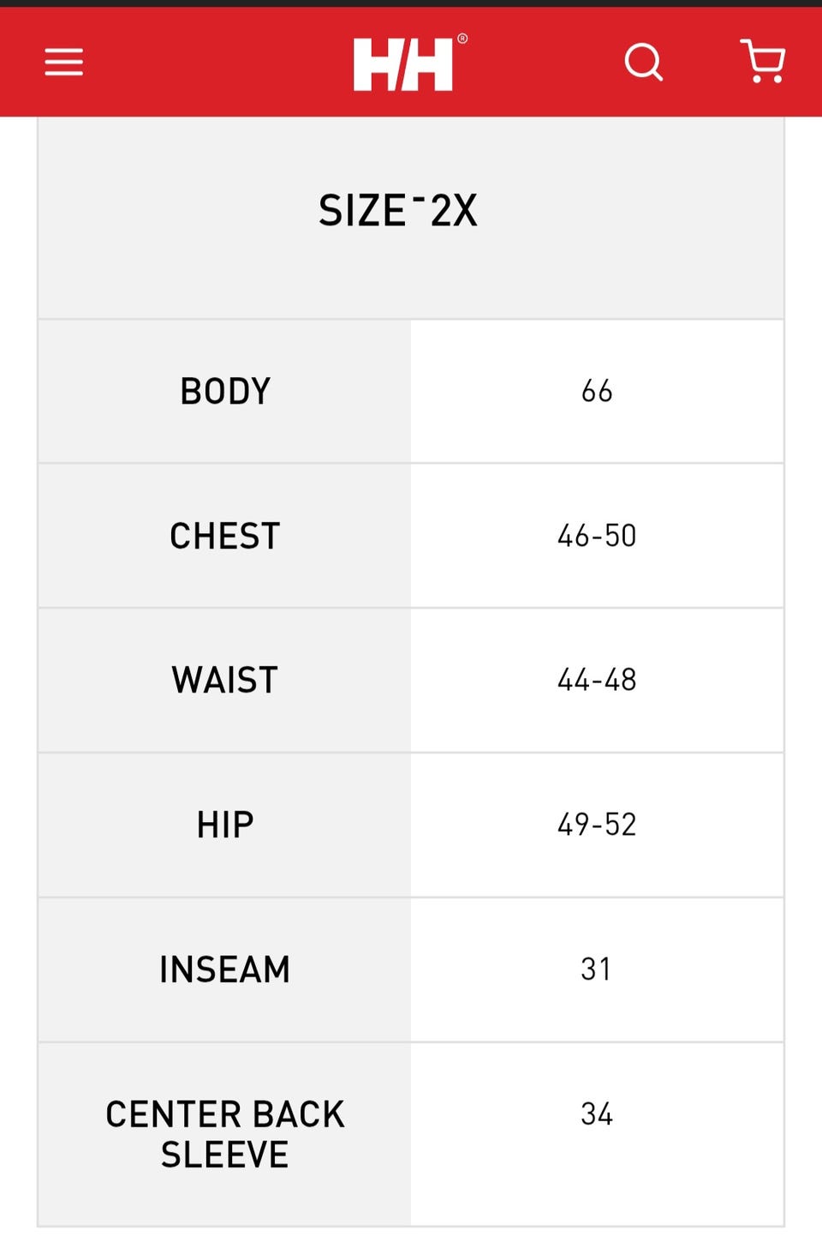Select the CHEST row label

point(225,537)
